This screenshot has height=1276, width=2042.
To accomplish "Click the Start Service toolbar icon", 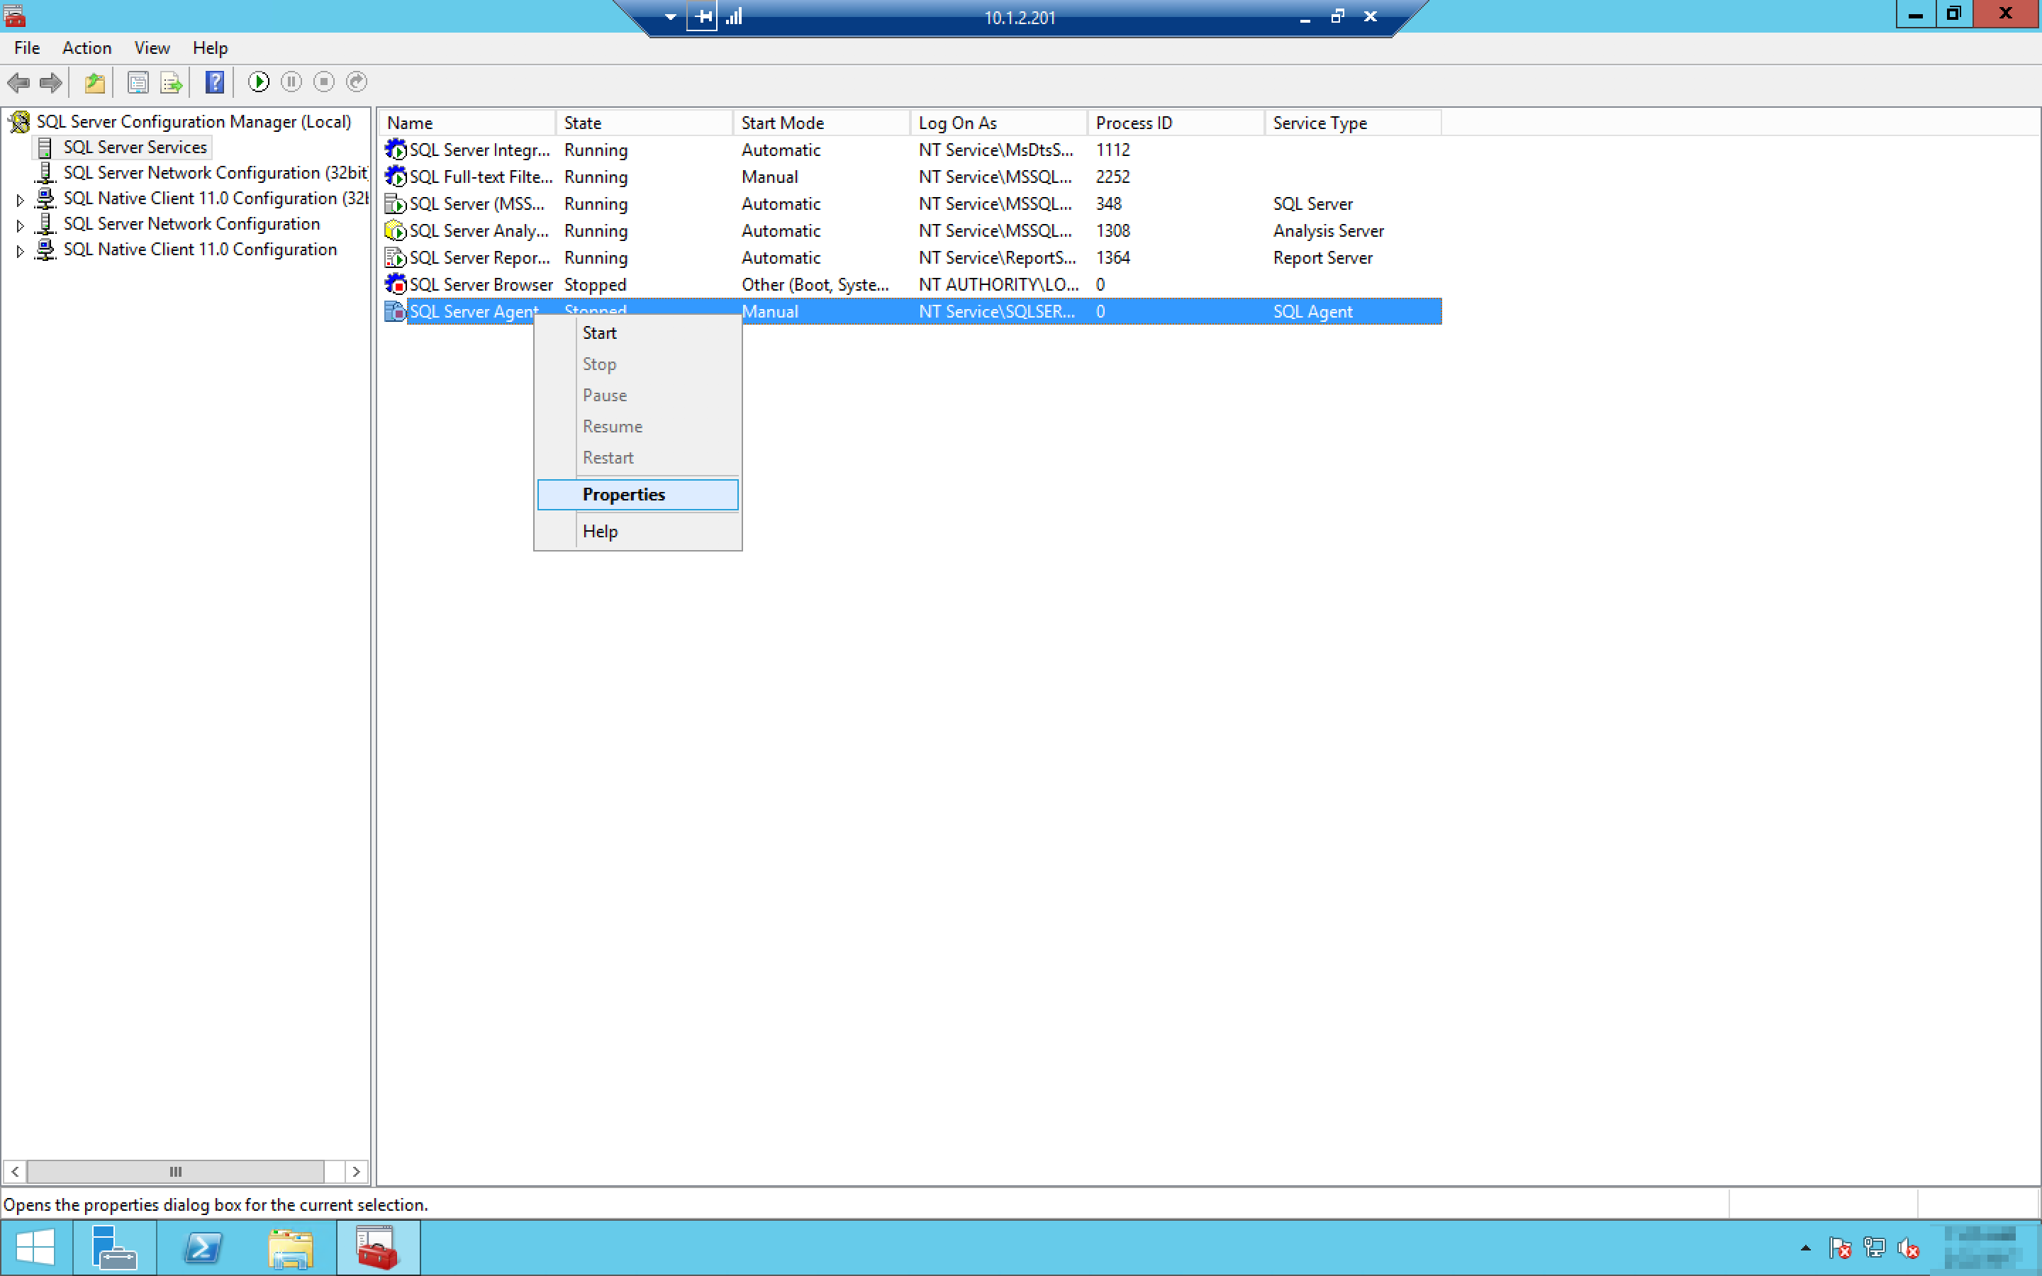I will point(258,82).
